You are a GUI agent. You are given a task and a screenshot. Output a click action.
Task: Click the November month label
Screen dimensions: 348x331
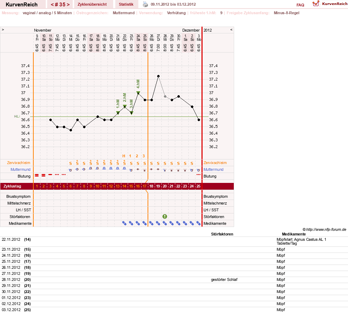coord(43,30)
